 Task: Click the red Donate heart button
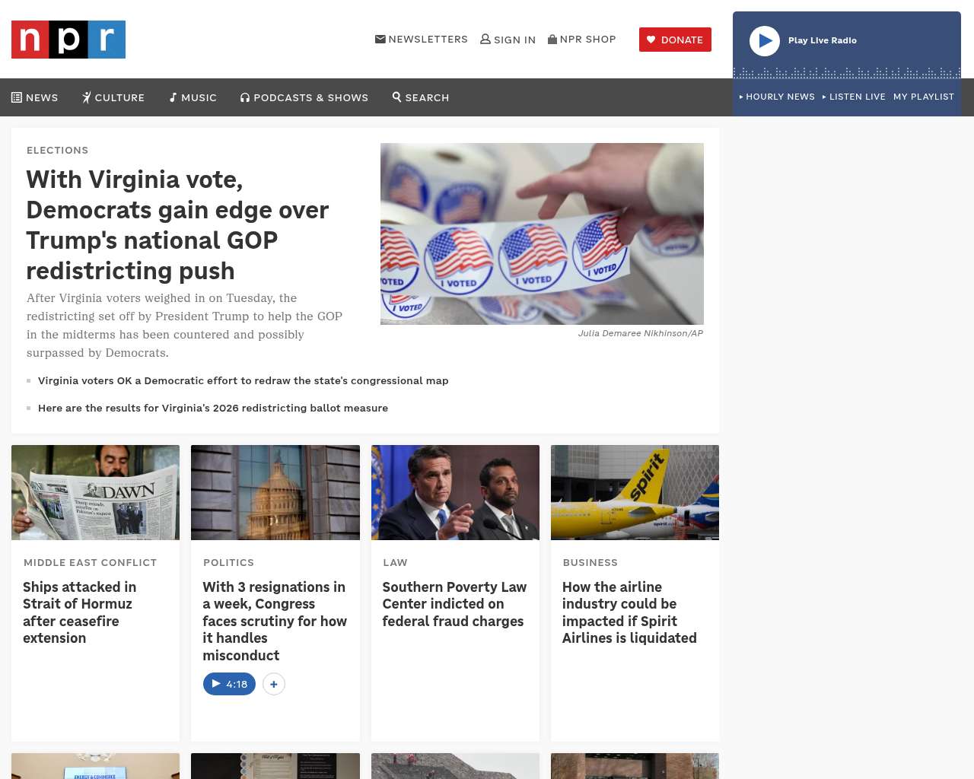click(675, 40)
